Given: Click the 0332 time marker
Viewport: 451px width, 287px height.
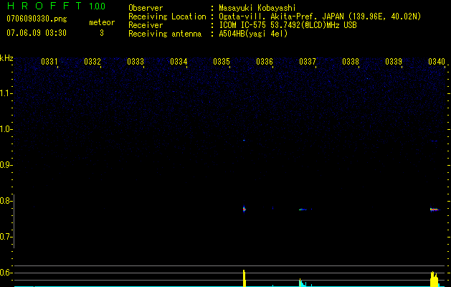Looking at the screenshot, I should [x=92, y=62].
